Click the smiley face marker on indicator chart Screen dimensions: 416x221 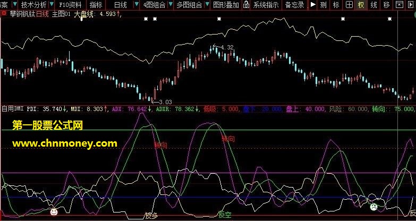(54, 212)
